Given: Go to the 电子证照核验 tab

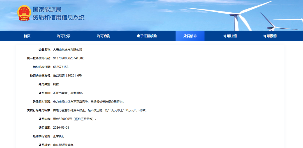Looking at the screenshot, I should (147, 36).
